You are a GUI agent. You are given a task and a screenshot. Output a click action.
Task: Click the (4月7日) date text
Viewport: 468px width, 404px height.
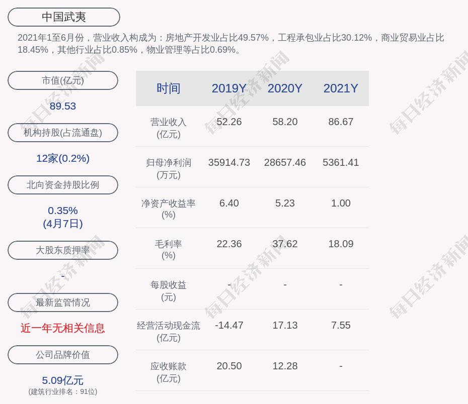(63, 224)
